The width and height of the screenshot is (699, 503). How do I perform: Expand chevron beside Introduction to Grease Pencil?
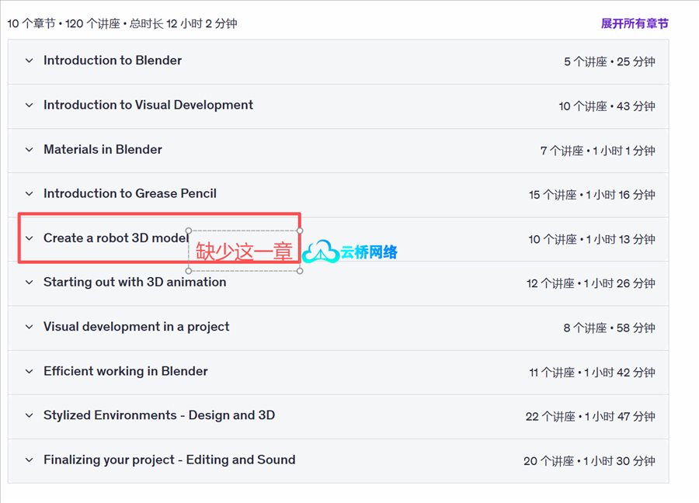coord(30,194)
